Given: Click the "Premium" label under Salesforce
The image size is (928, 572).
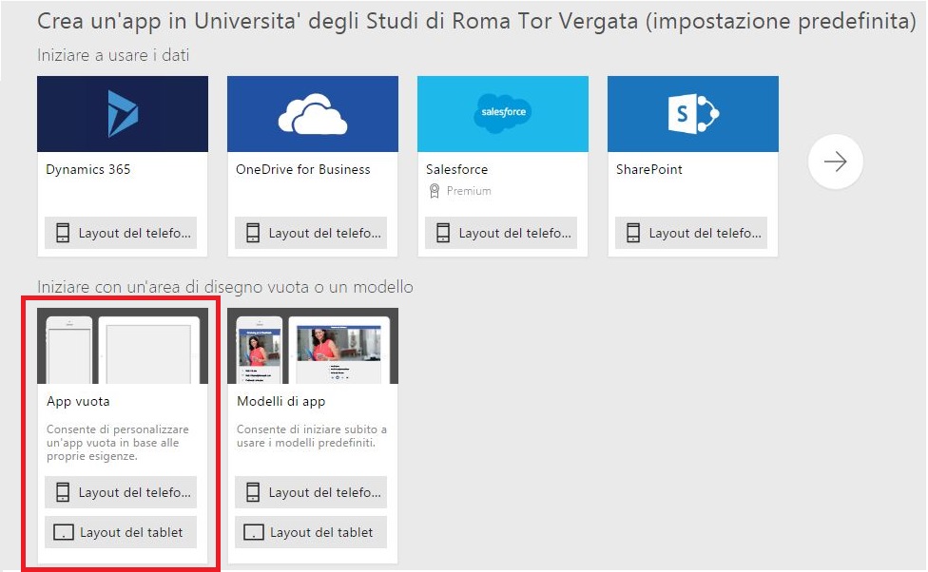Looking at the screenshot, I should (x=469, y=191).
